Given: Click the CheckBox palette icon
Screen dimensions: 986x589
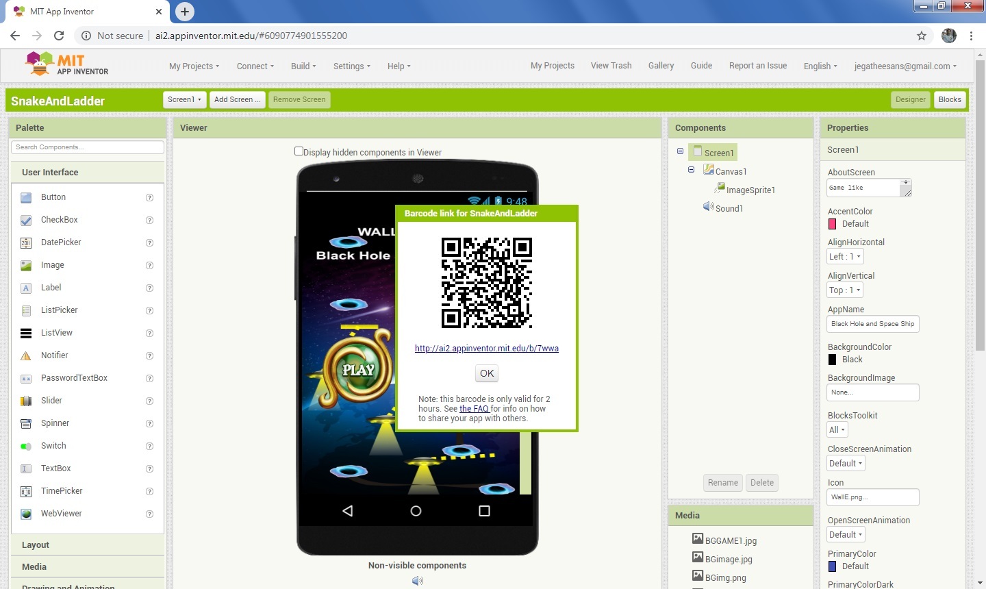Looking at the screenshot, I should click(26, 220).
